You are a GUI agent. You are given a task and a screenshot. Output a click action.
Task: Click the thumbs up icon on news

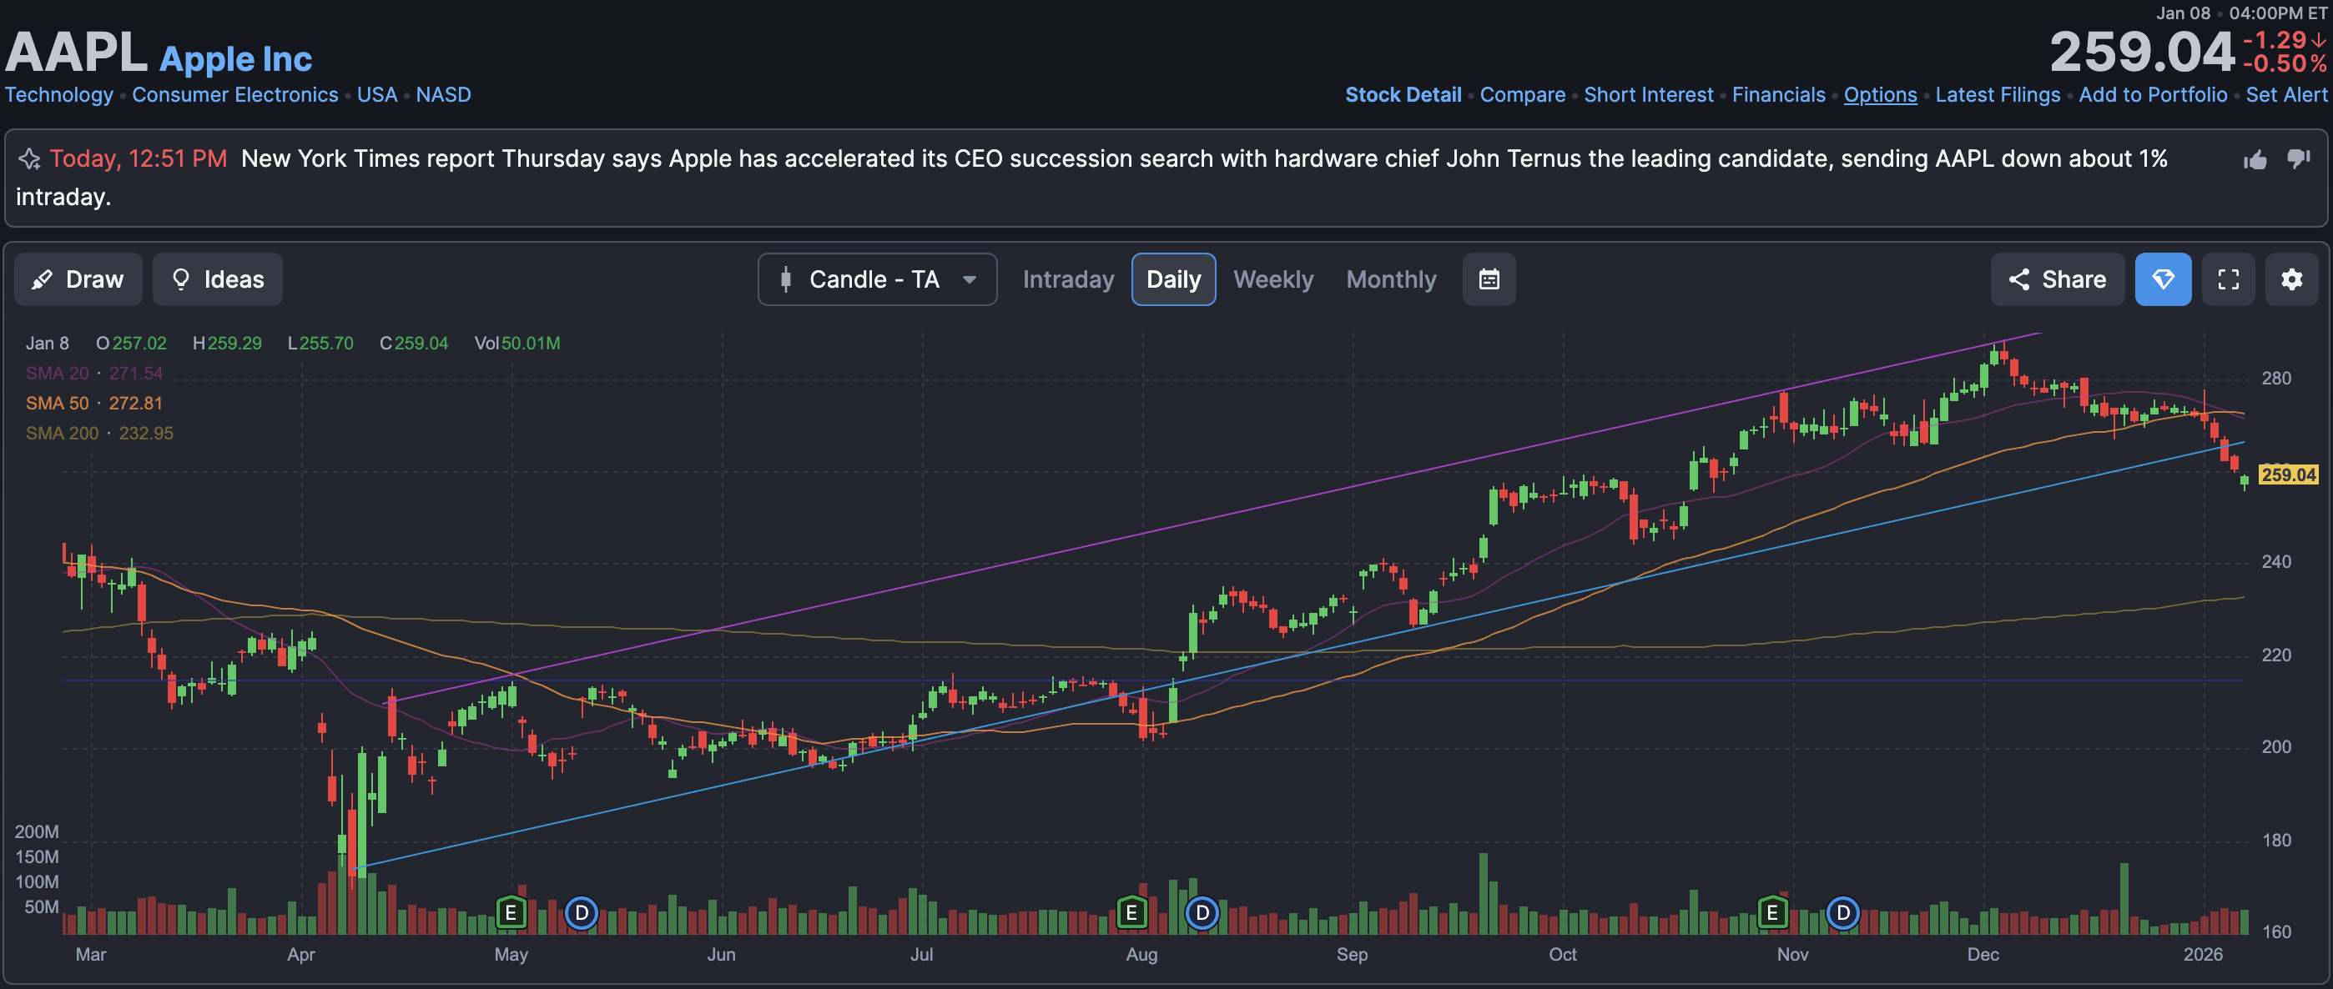click(2255, 160)
